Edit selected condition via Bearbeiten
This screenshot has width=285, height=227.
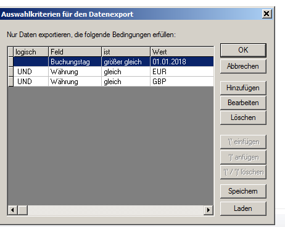[x=243, y=103]
